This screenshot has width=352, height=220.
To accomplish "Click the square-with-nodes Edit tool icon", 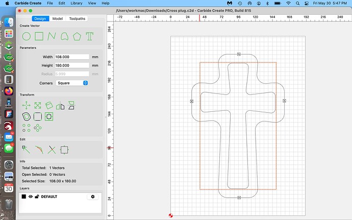I will pos(64,150).
